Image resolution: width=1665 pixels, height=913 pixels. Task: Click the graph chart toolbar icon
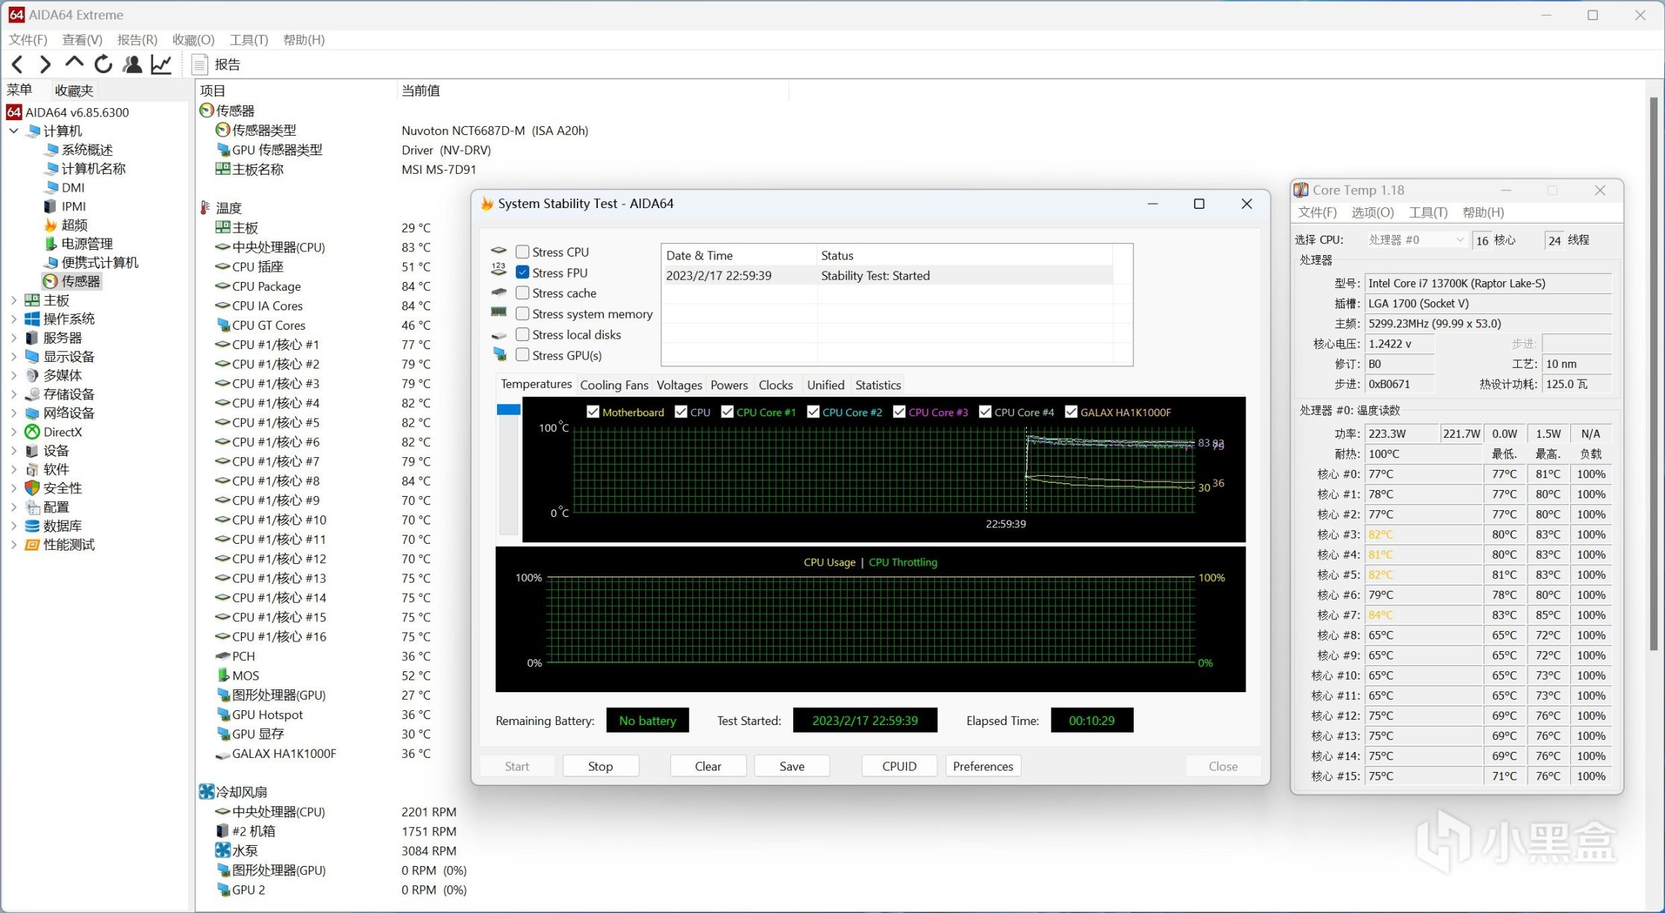(x=161, y=65)
